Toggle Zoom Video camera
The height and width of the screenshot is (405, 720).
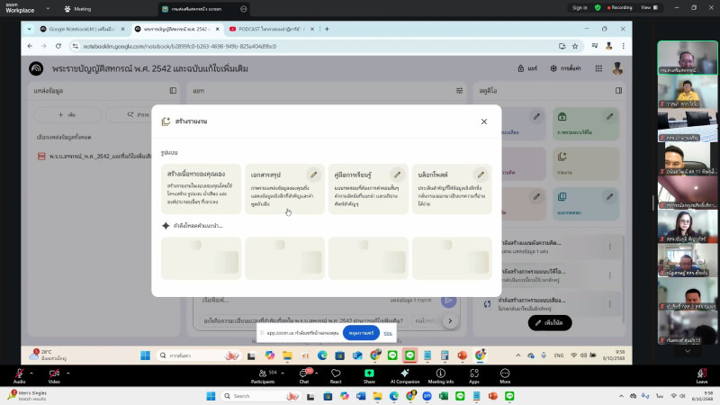54,374
